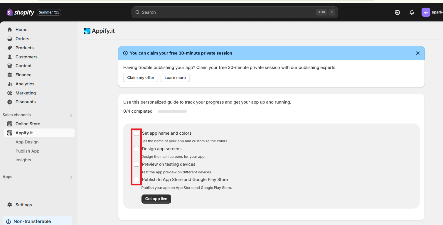Image resolution: width=443 pixels, height=225 pixels.
Task: Open the Publish App submenu item
Action: click(x=27, y=151)
